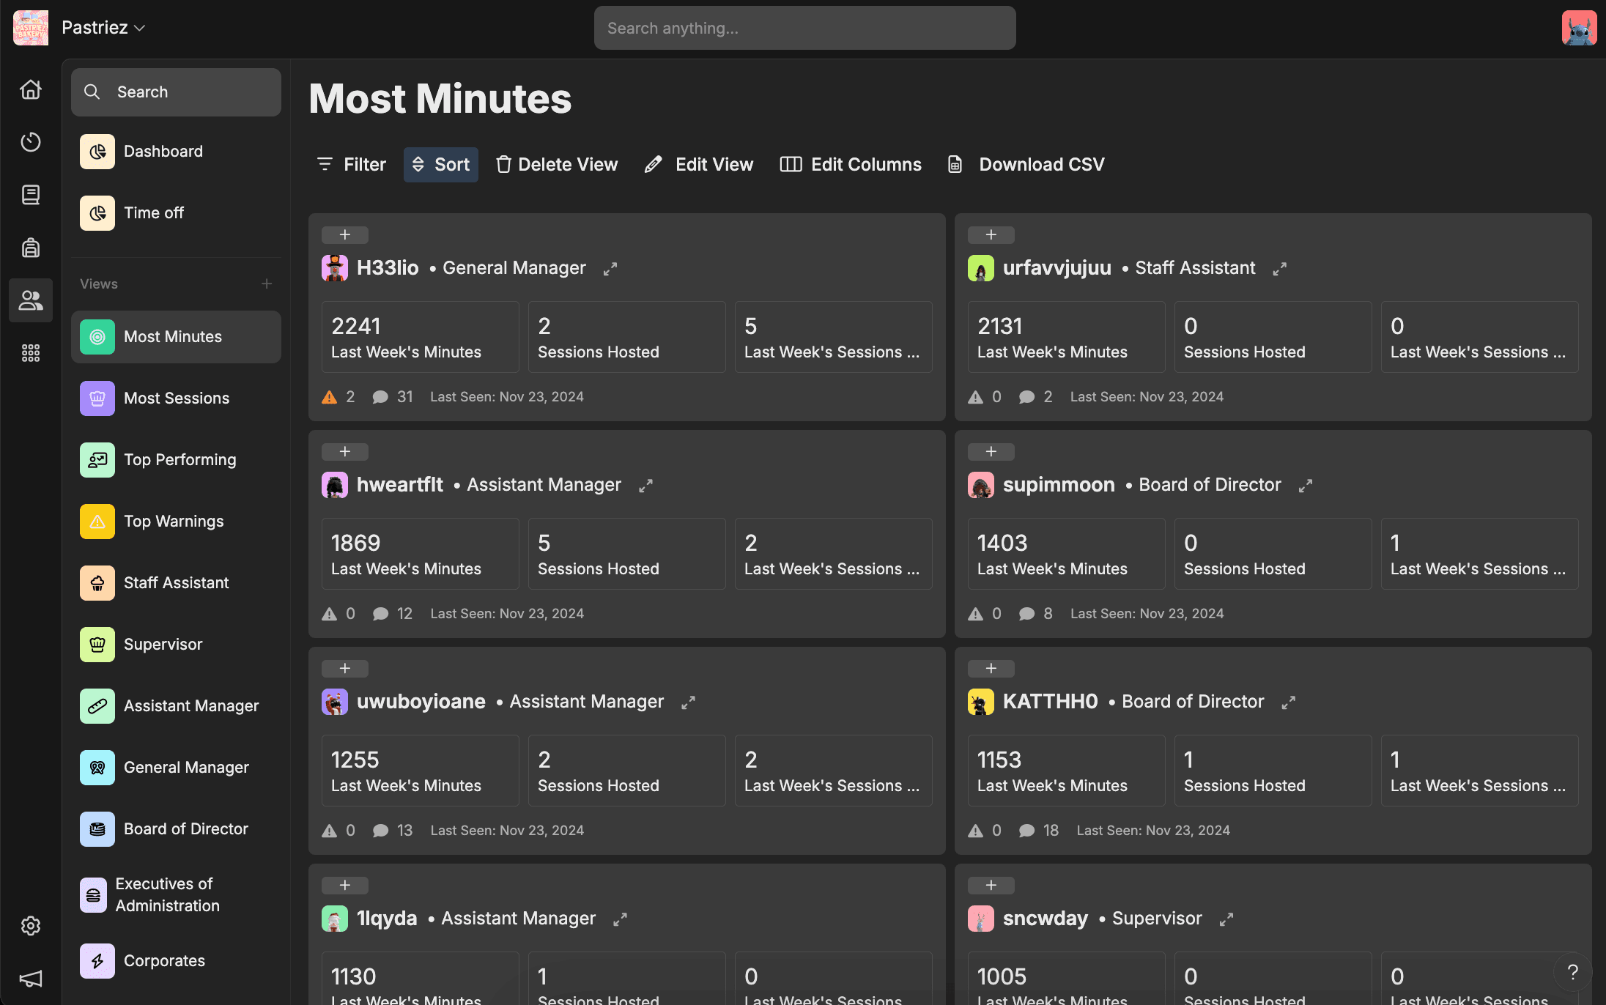The image size is (1606, 1005).
Task: Open the document page icon in sidebar
Action: coord(30,195)
